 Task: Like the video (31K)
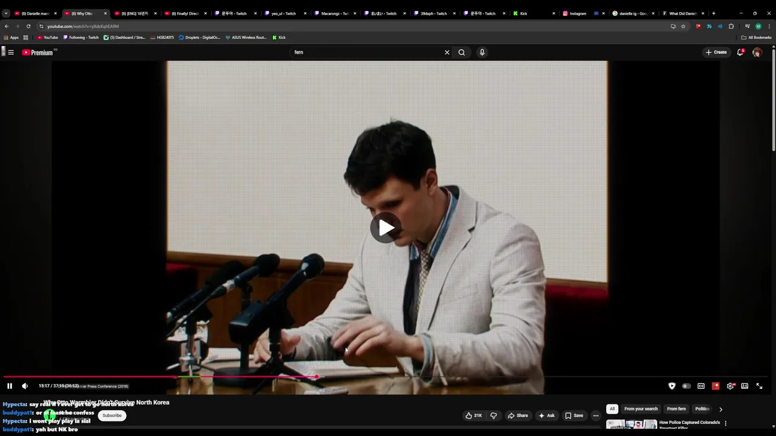473,415
